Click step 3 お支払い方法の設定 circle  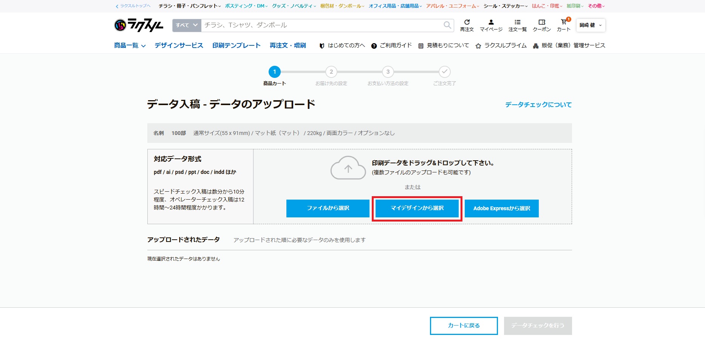388,72
